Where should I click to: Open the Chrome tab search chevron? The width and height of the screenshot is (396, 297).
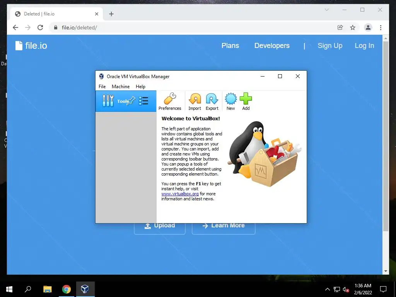pos(326,10)
